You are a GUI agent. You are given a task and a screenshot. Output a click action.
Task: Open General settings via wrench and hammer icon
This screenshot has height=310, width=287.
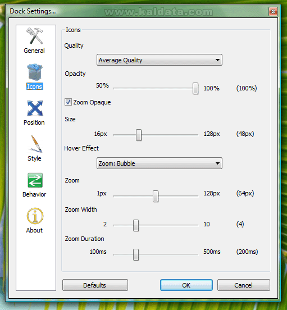click(35, 36)
